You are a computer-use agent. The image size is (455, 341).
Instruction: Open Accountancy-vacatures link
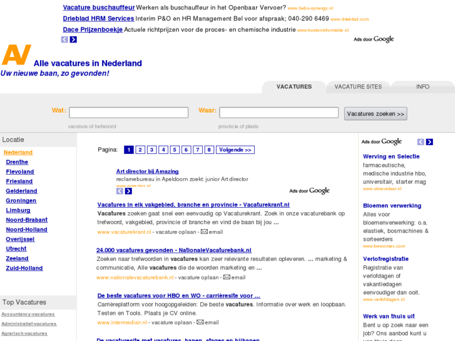[28, 314]
